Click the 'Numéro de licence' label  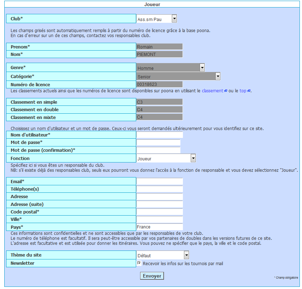[x=30, y=84]
